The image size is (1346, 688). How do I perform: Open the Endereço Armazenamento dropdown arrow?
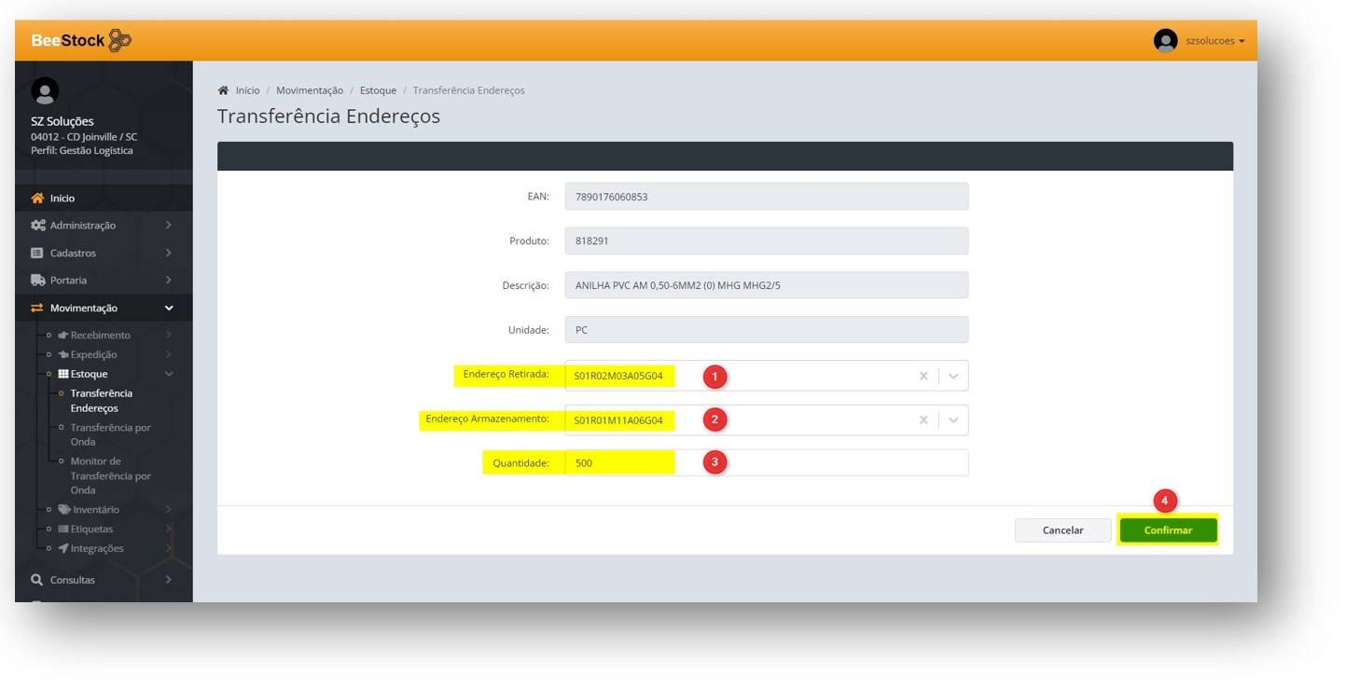[953, 420]
